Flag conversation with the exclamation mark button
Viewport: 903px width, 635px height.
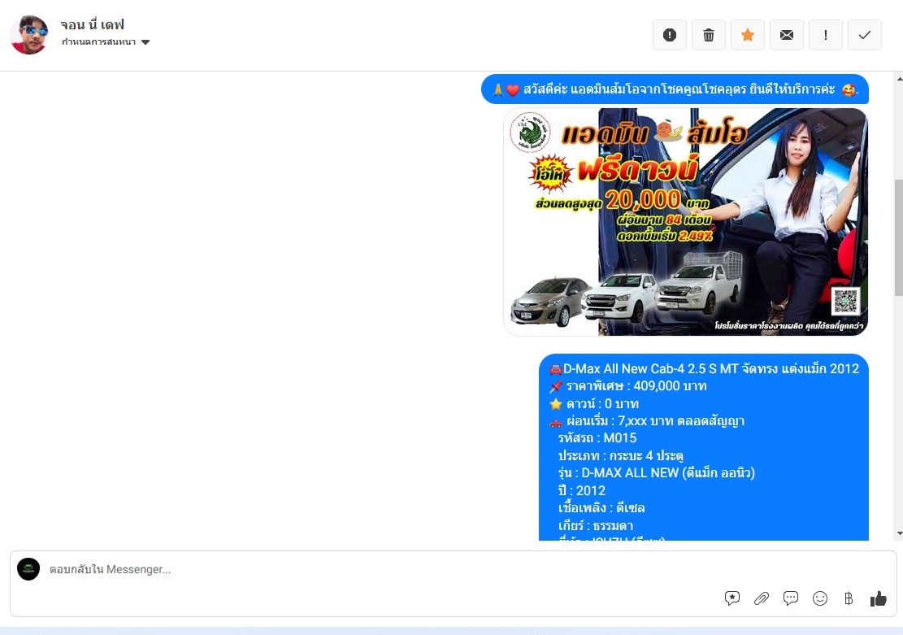tap(825, 35)
